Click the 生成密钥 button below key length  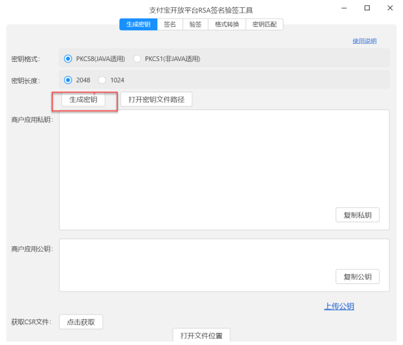[x=83, y=100]
